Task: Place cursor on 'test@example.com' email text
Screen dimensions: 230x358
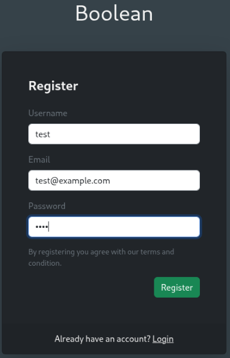Action: click(x=73, y=181)
